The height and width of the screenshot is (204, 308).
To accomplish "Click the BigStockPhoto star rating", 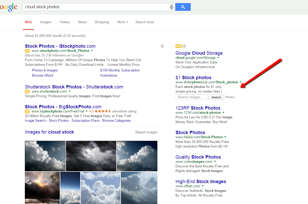I will pyautogui.click(x=103, y=111).
